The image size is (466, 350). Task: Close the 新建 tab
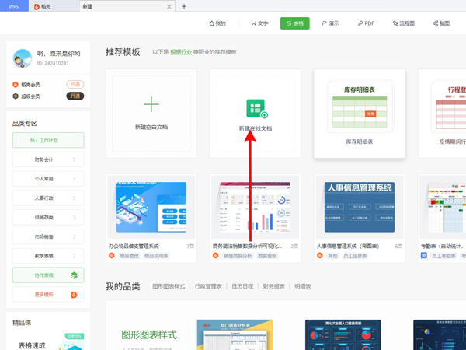pyautogui.click(x=169, y=6)
